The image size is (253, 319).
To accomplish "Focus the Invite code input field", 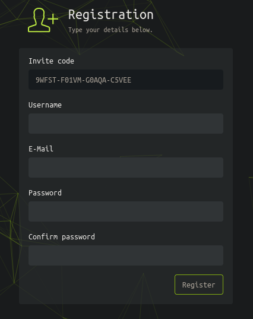I will tap(126, 80).
